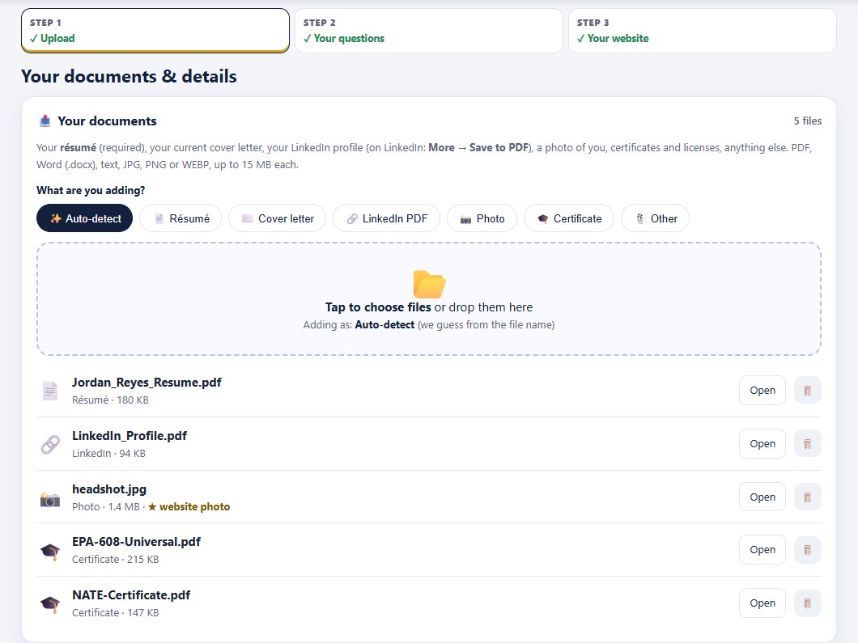858x643 pixels.
Task: Choose Résumé as the file type
Action: tap(181, 218)
